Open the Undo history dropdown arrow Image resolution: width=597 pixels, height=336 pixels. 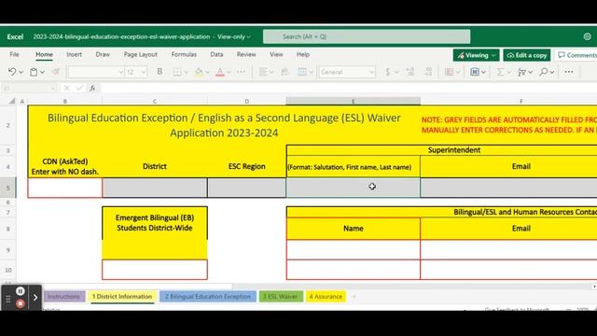[21, 72]
